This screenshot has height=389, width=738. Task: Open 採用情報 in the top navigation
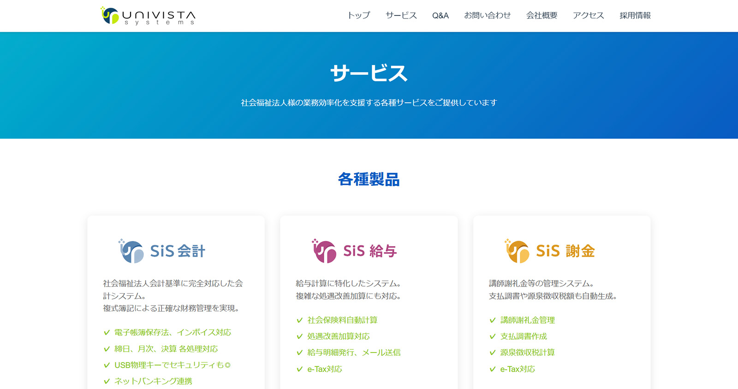635,16
